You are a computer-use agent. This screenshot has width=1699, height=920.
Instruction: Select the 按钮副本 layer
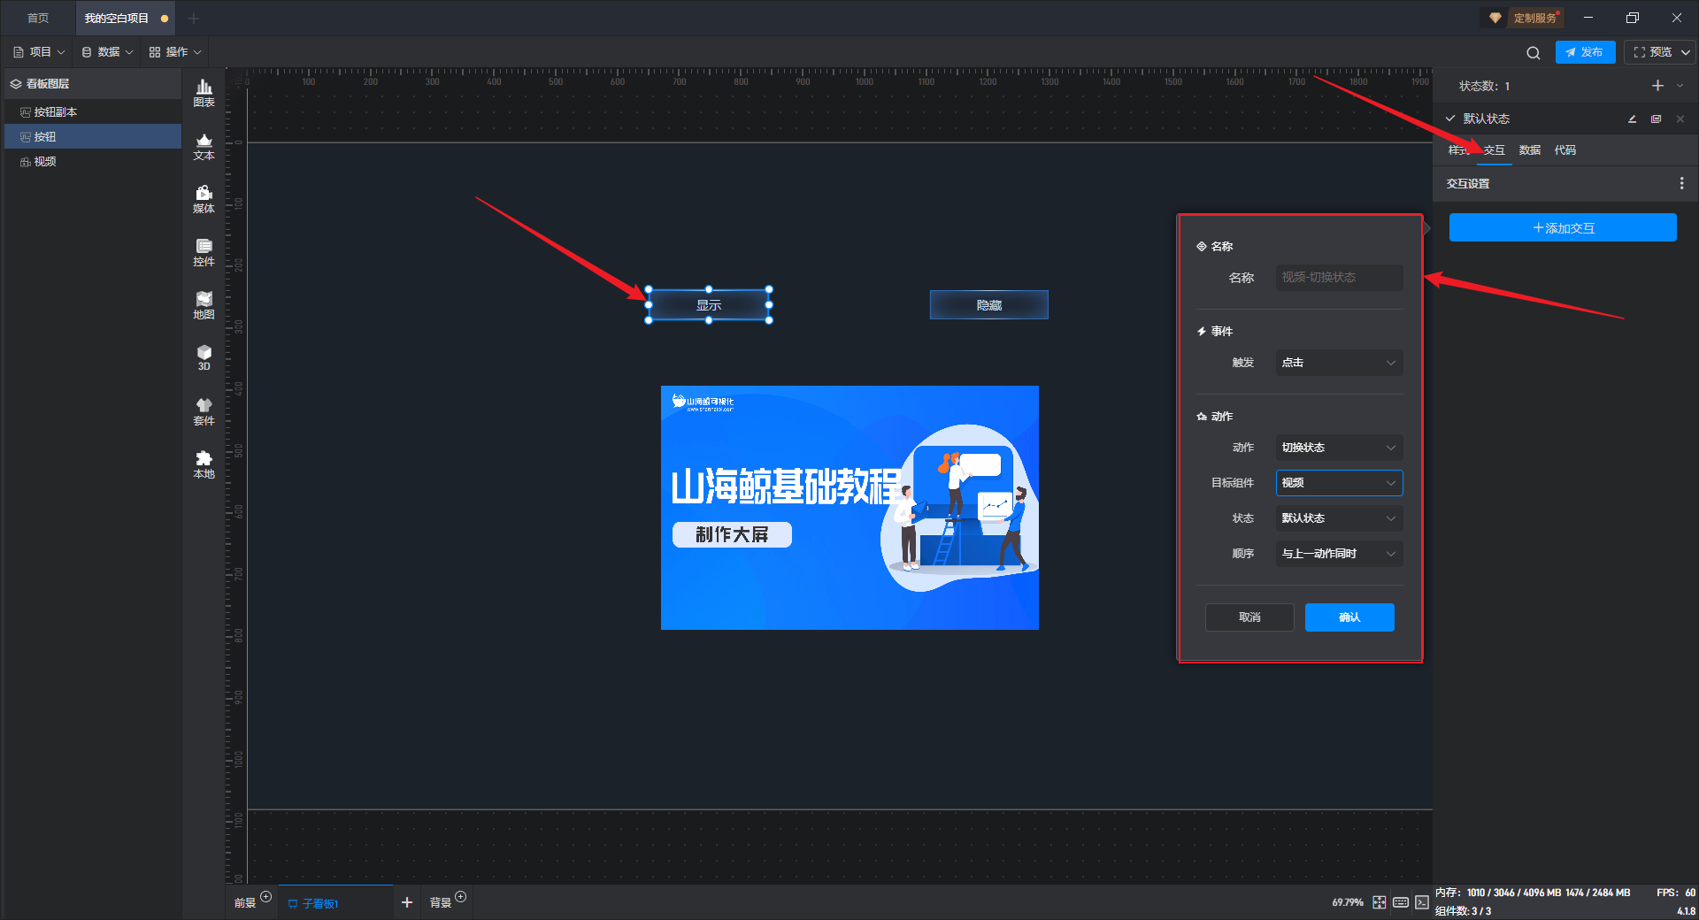(x=93, y=112)
